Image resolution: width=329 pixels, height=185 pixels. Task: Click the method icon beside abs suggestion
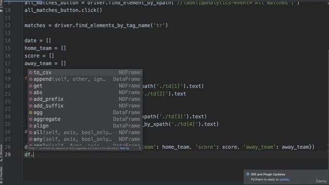point(31,92)
